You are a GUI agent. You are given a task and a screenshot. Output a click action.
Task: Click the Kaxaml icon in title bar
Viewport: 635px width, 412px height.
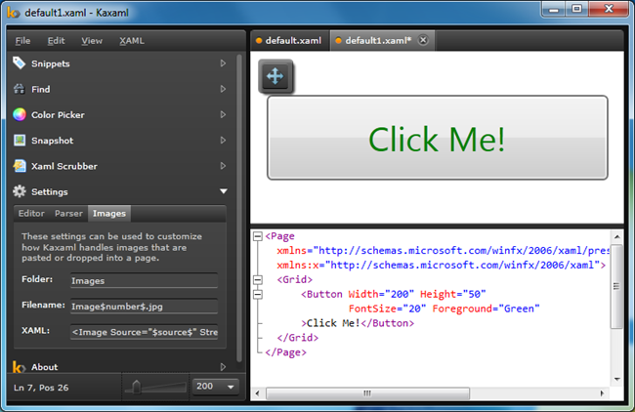pos(14,13)
